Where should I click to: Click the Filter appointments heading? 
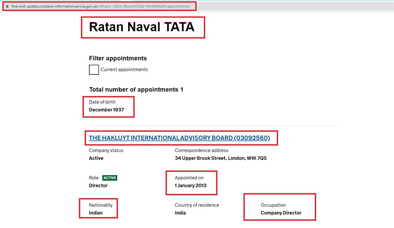pyautogui.click(x=118, y=58)
